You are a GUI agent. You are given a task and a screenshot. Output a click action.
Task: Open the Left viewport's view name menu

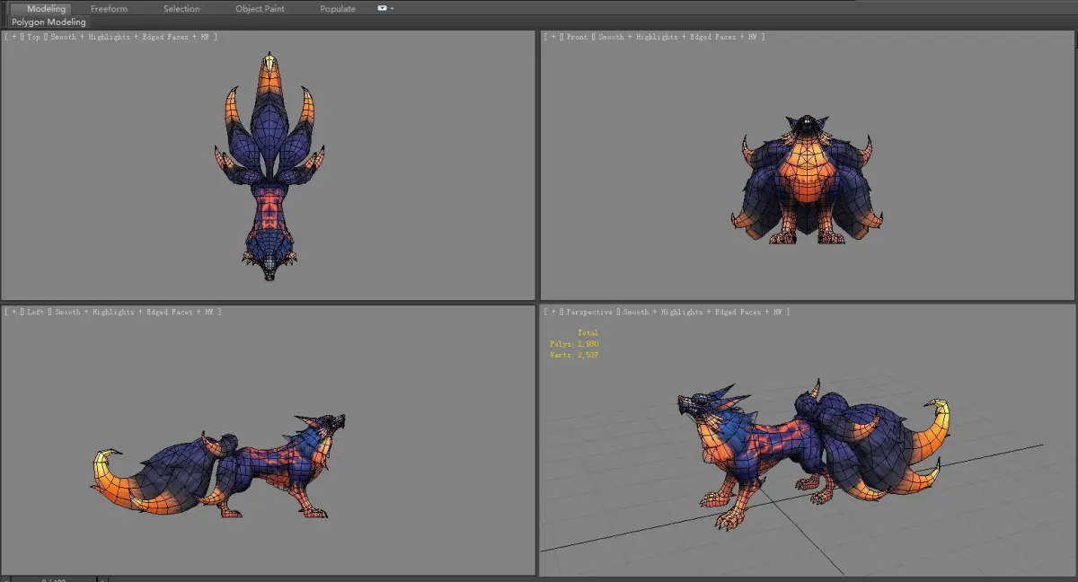36,312
